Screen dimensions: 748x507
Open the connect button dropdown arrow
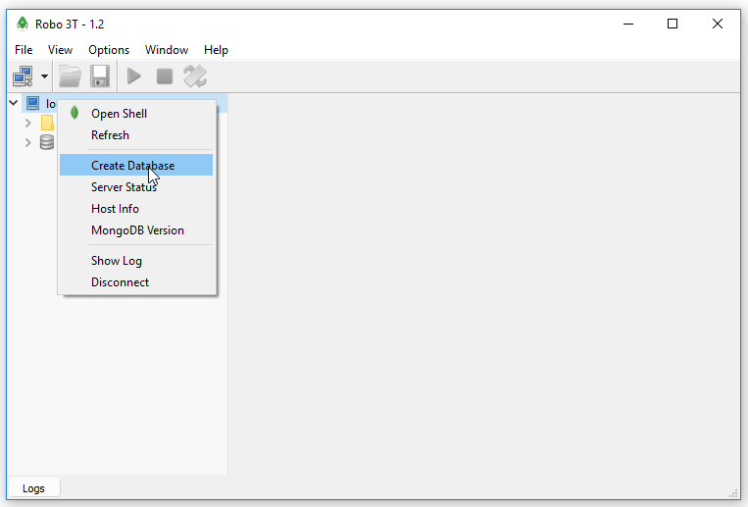tap(44, 76)
